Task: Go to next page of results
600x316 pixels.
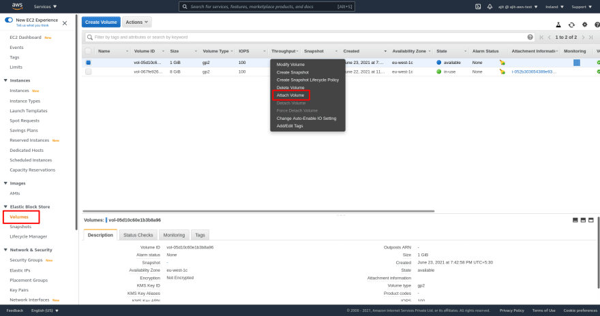Action: [x=583, y=37]
